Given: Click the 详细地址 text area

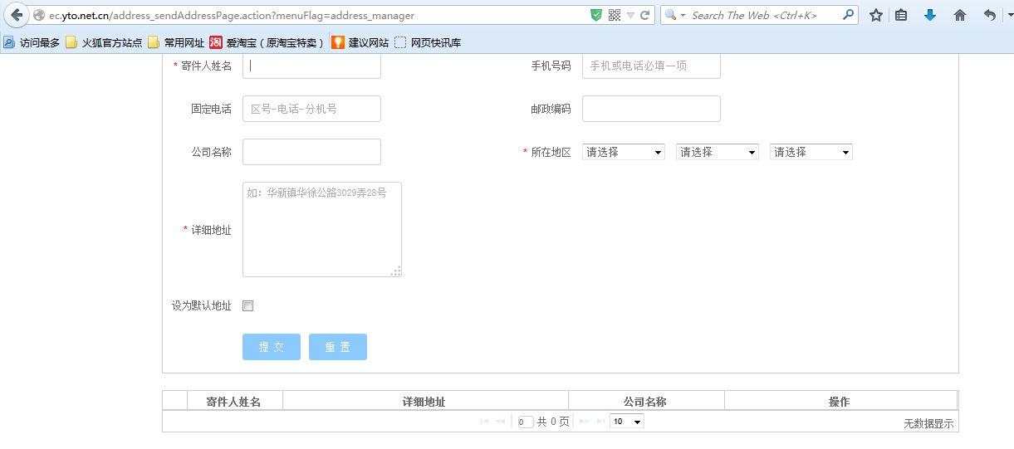Looking at the screenshot, I should [322, 229].
